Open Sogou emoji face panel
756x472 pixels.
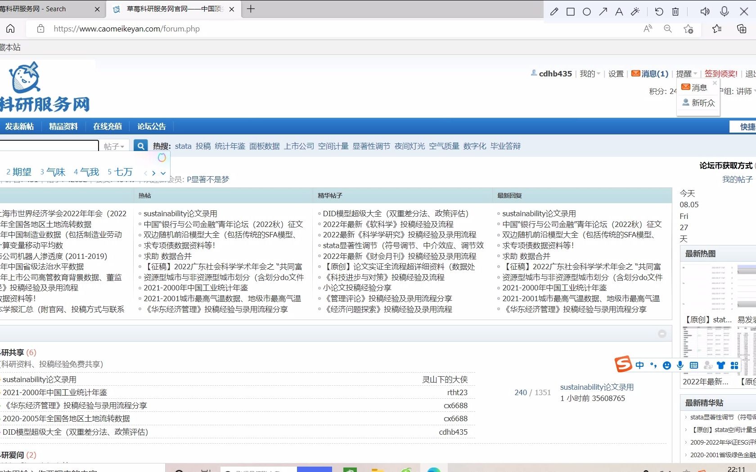(x=667, y=365)
